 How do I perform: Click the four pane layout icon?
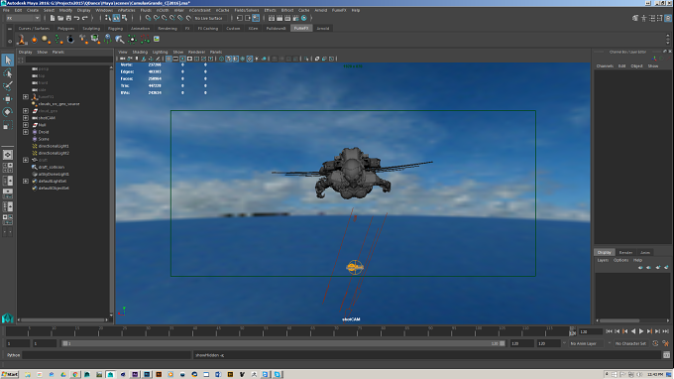(7, 168)
